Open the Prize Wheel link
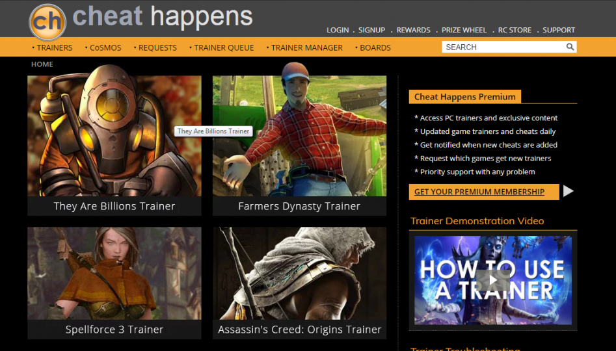The height and width of the screenshot is (351, 616). pyautogui.click(x=464, y=30)
